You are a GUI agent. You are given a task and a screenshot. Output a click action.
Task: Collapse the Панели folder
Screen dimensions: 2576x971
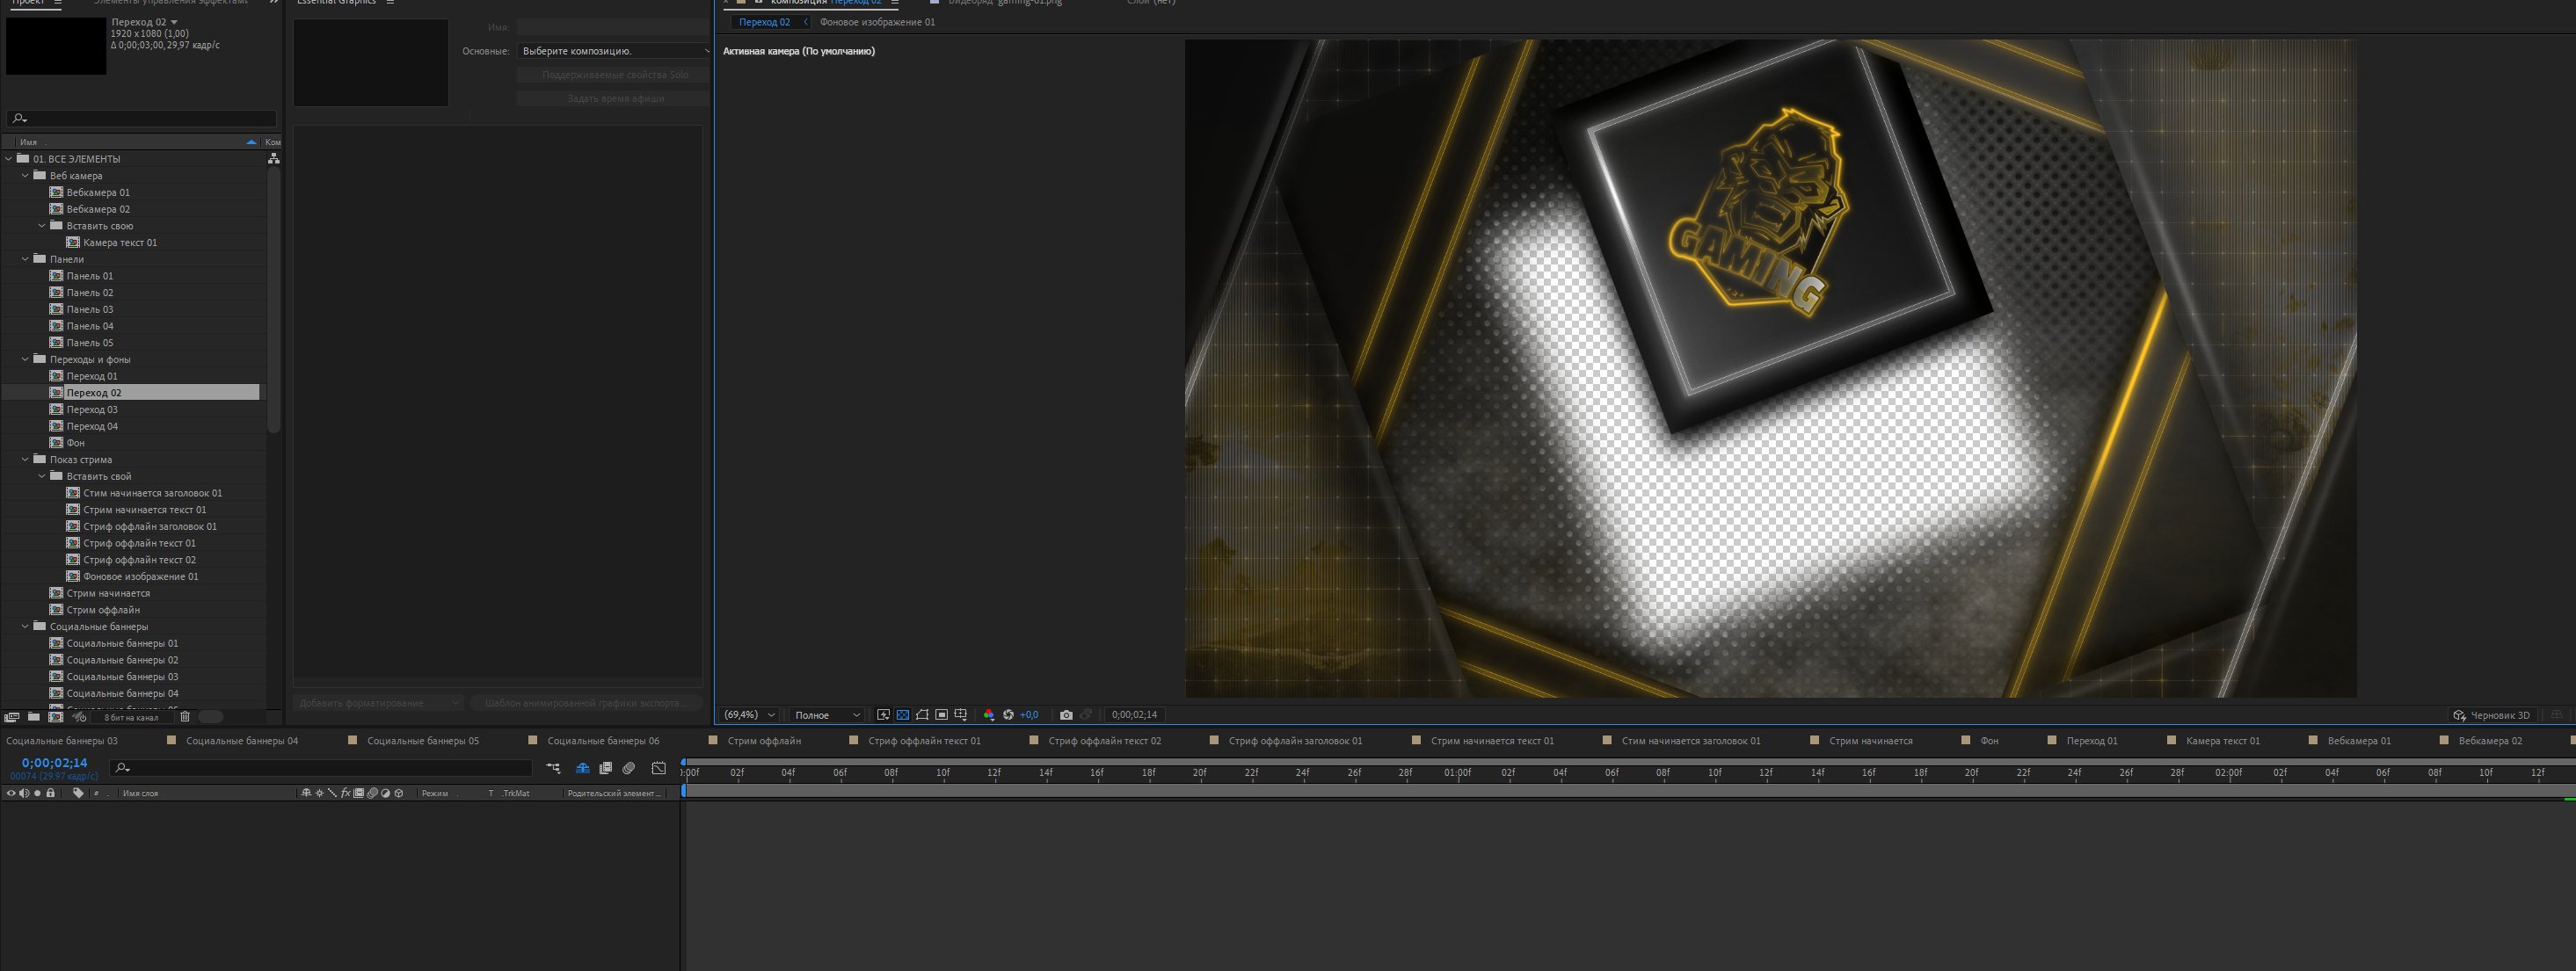point(26,259)
